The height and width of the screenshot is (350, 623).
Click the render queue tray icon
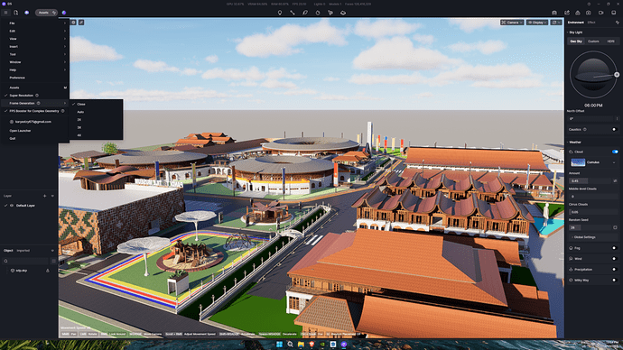click(613, 13)
